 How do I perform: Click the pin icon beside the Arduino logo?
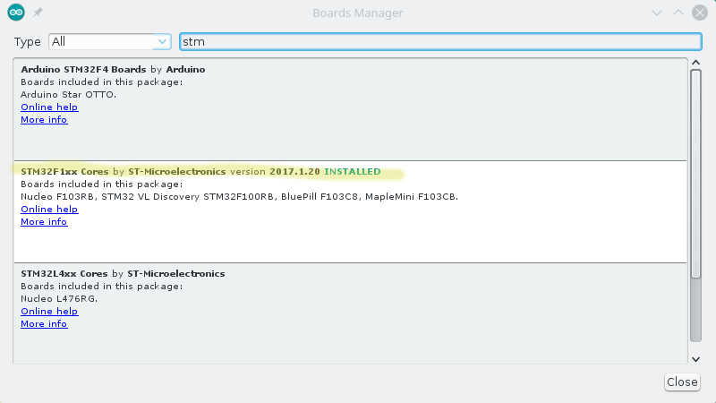coord(38,13)
